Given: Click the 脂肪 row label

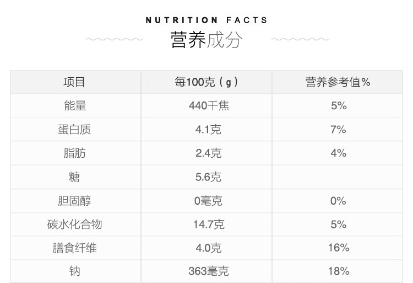Looking at the screenshot, I should coord(74,153).
